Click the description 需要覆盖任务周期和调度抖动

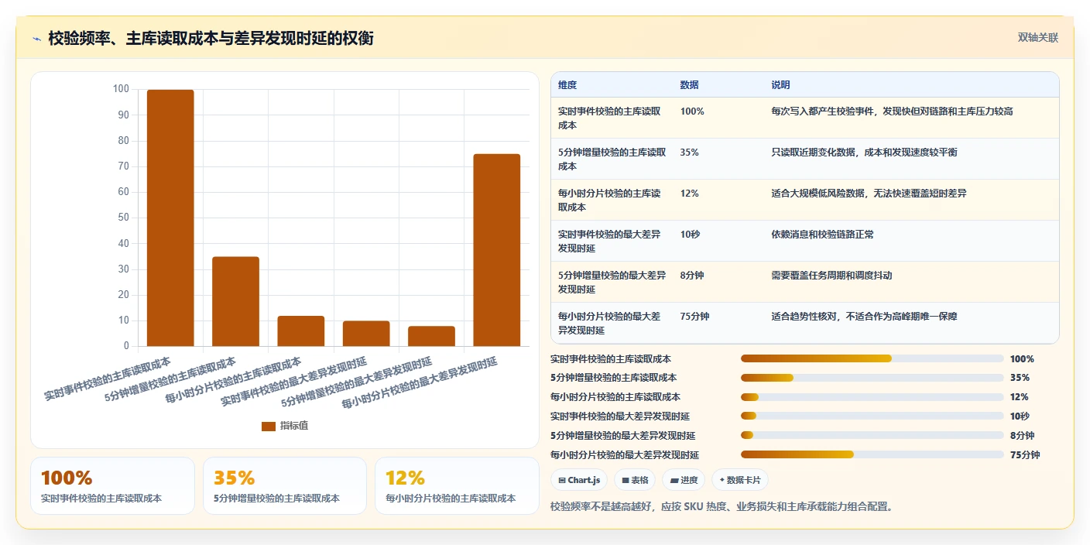tap(831, 276)
